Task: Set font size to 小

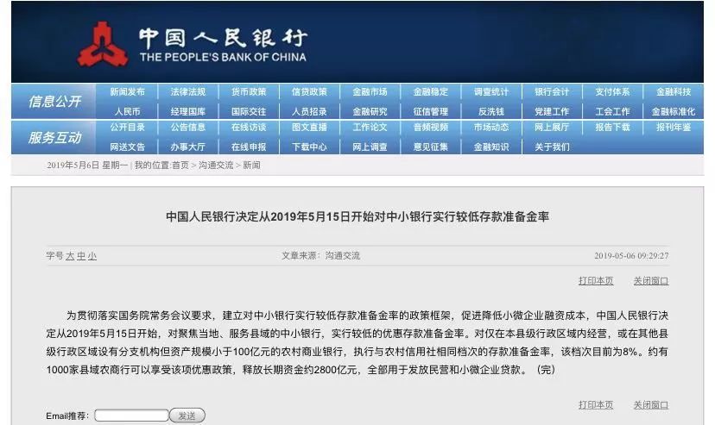Action: (x=92, y=256)
